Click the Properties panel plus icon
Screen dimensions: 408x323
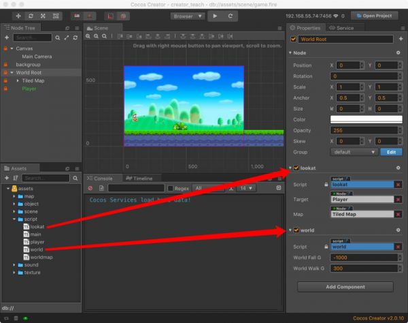401,39
